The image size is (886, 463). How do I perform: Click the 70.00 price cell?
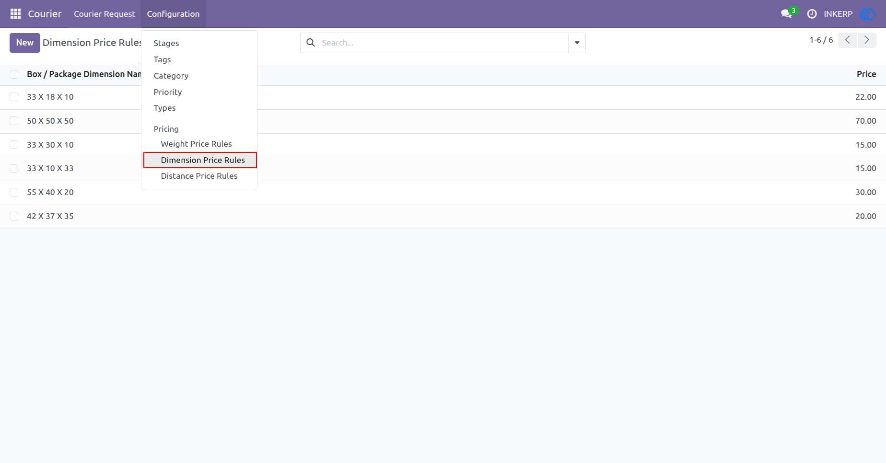click(866, 121)
